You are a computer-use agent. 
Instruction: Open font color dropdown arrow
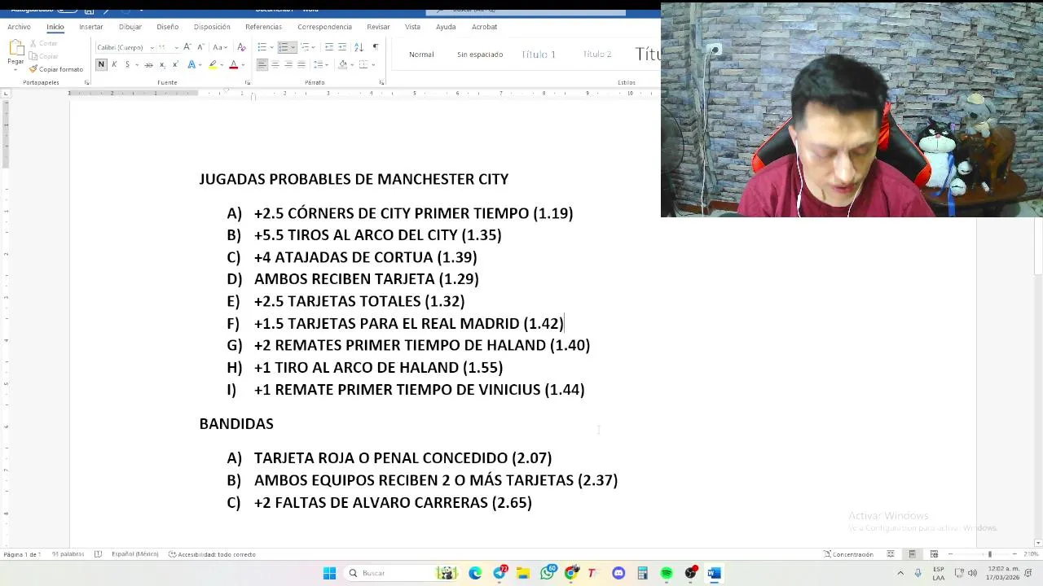click(243, 64)
